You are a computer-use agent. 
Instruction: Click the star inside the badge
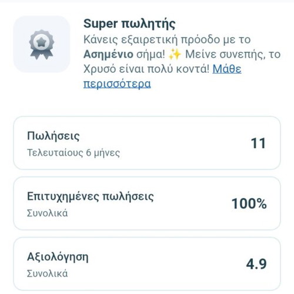42,42
